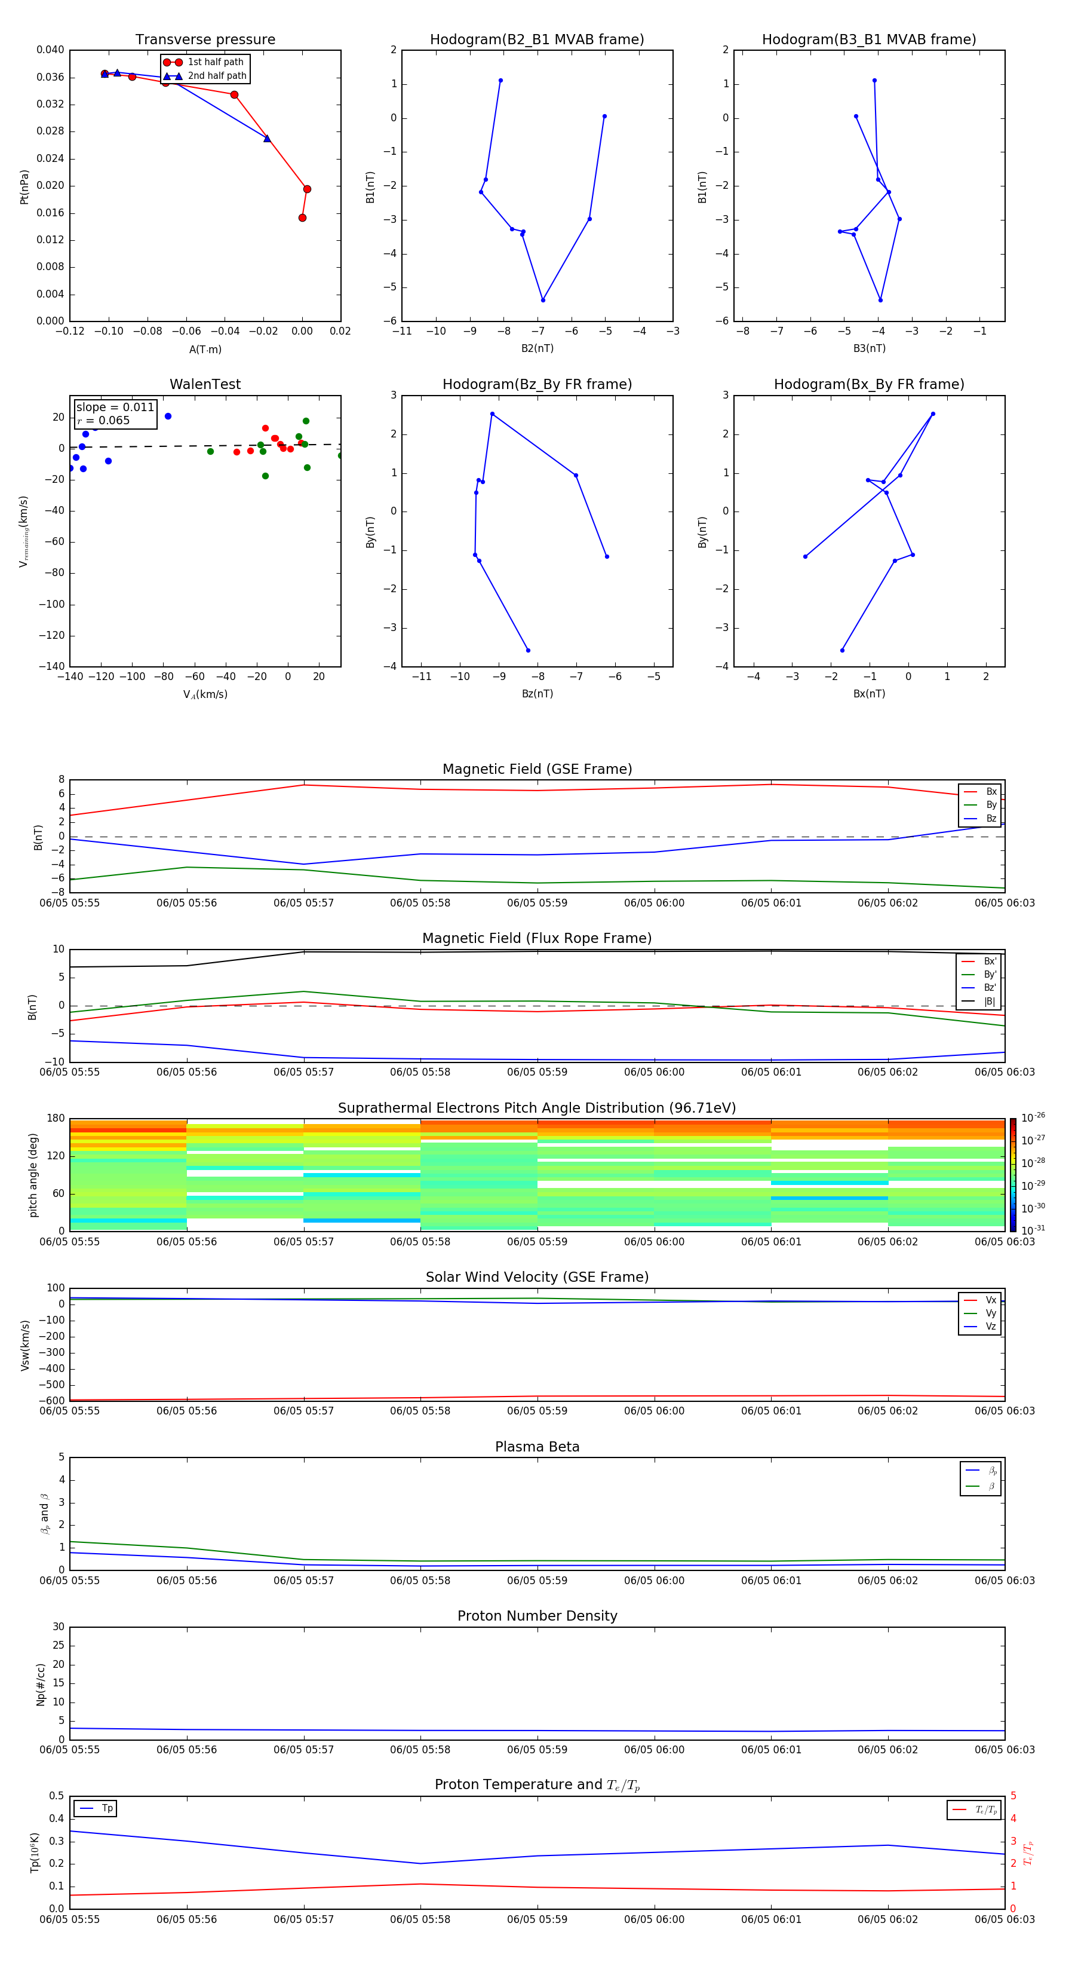
Task: Click the 'VA(km/s)' x-axis label in WalenTest
Action: pyautogui.click(x=205, y=694)
